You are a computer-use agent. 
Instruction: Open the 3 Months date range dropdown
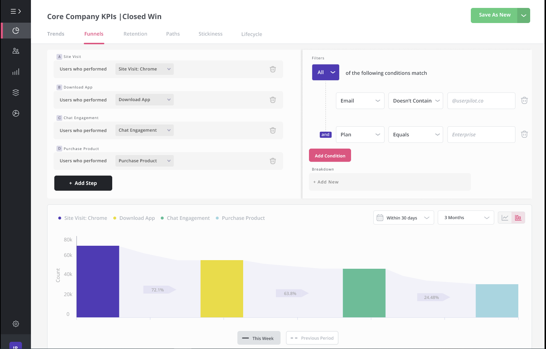[x=465, y=217]
